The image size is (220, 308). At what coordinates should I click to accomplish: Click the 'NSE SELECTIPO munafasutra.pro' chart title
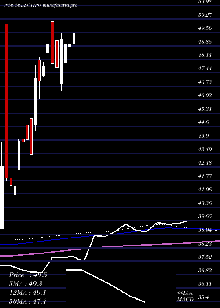(x=40, y=5)
